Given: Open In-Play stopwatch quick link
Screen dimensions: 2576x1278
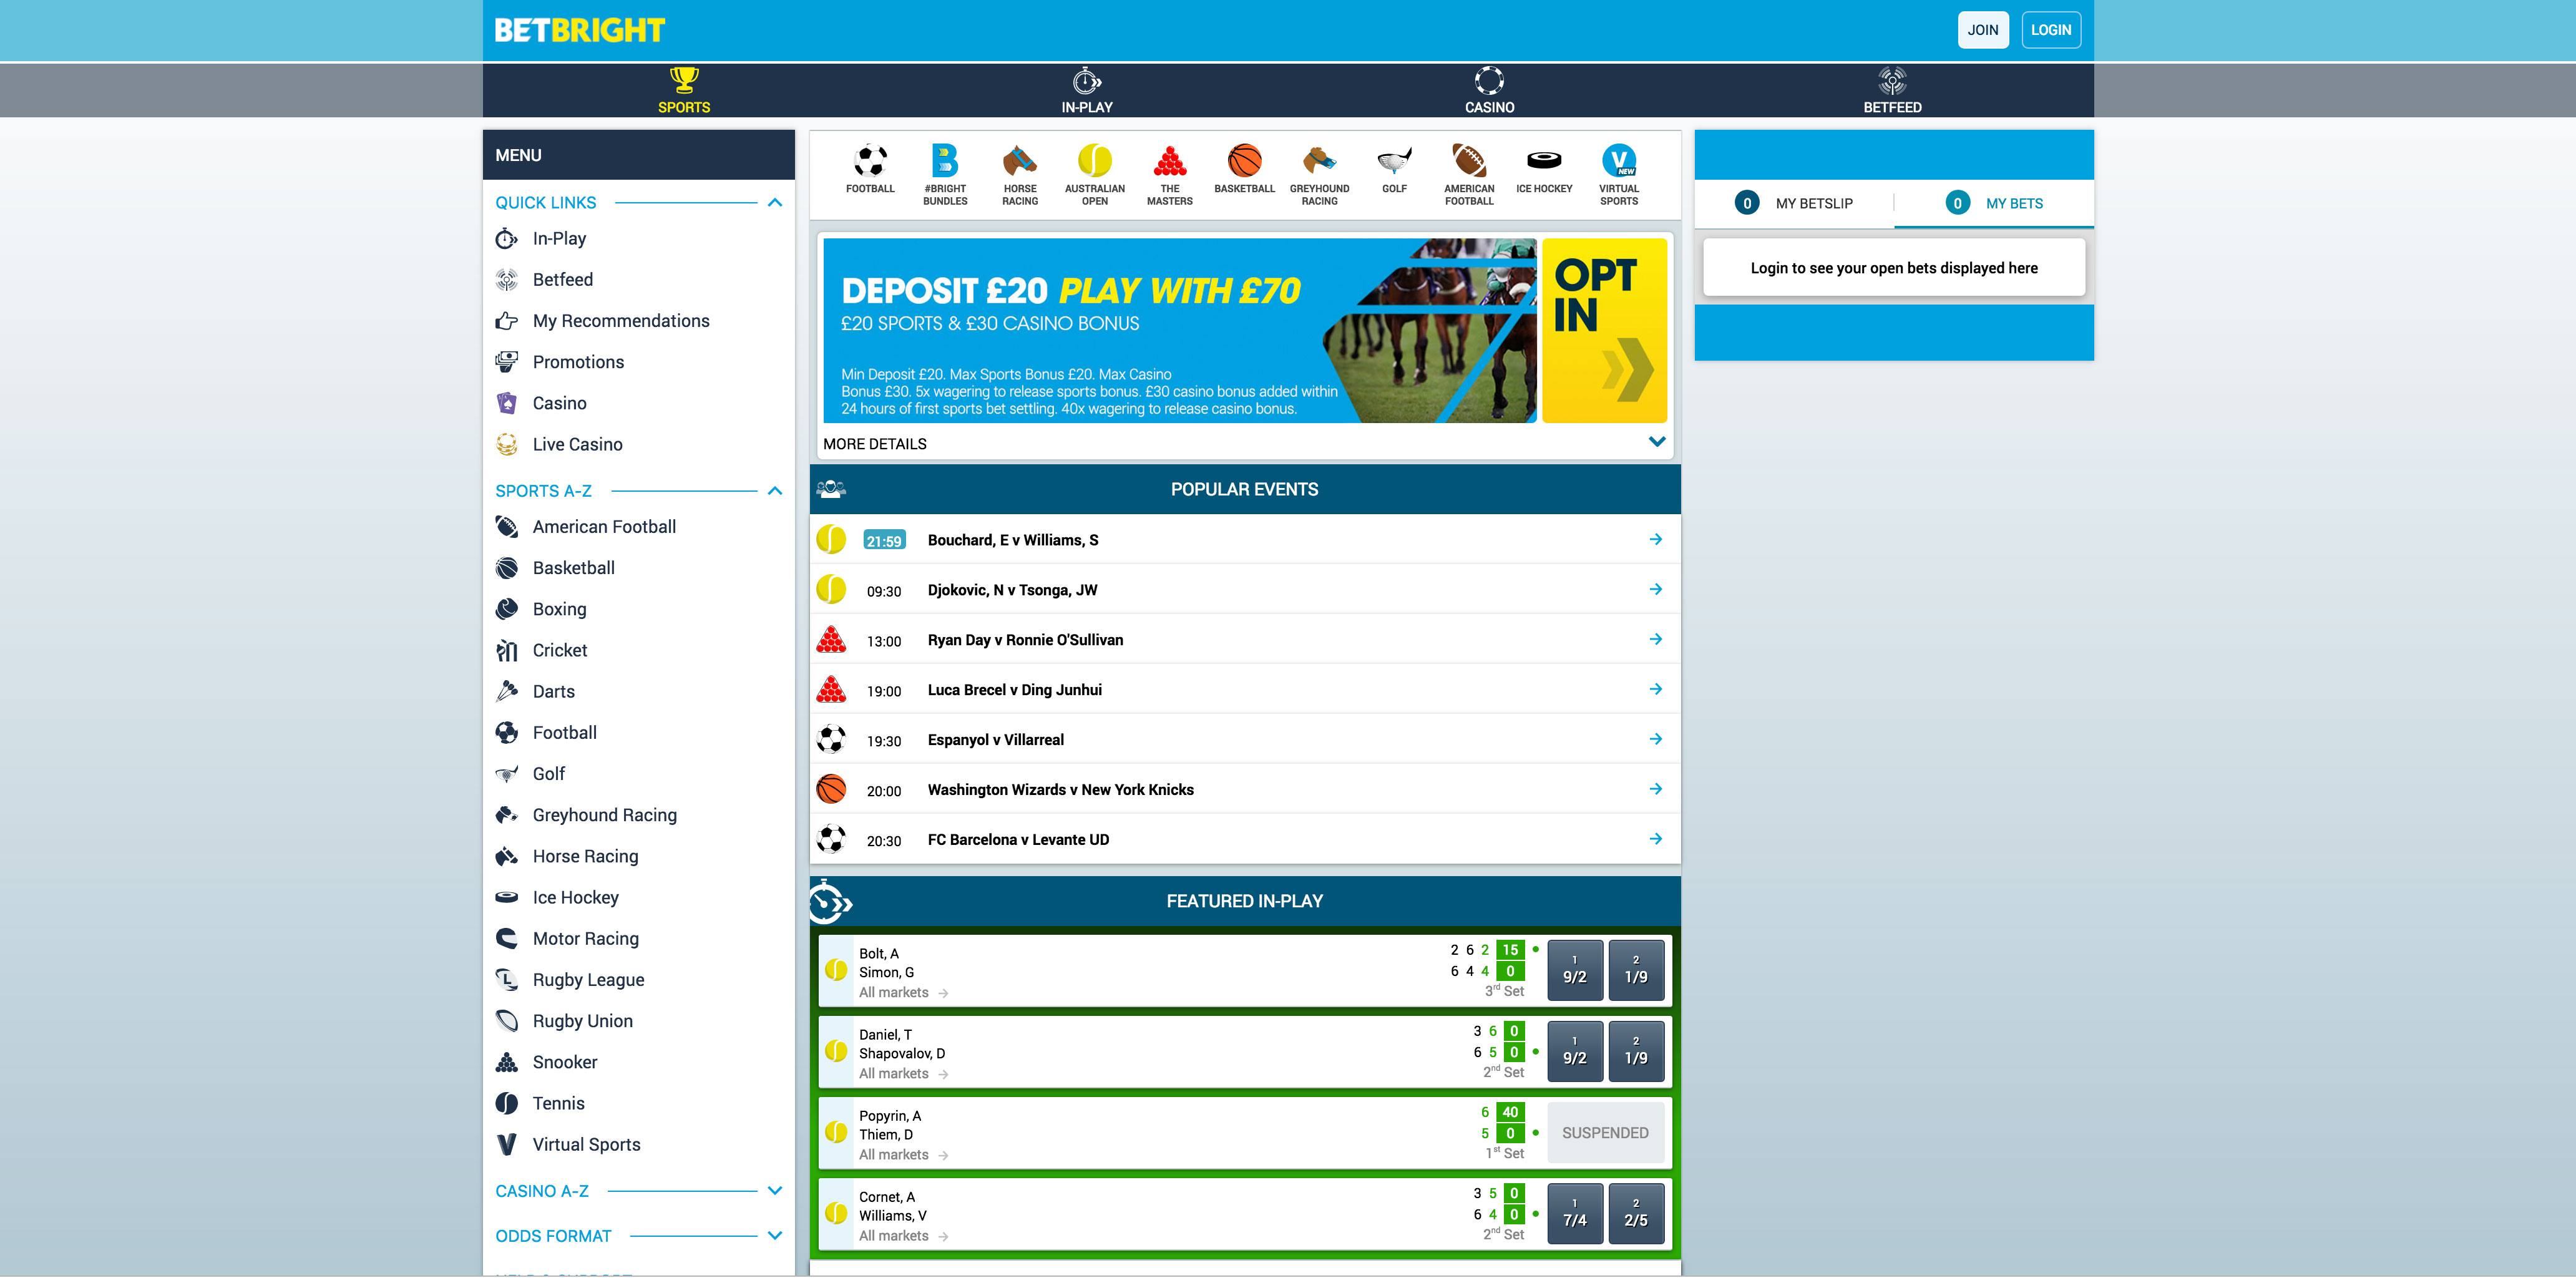Looking at the screenshot, I should (x=541, y=239).
